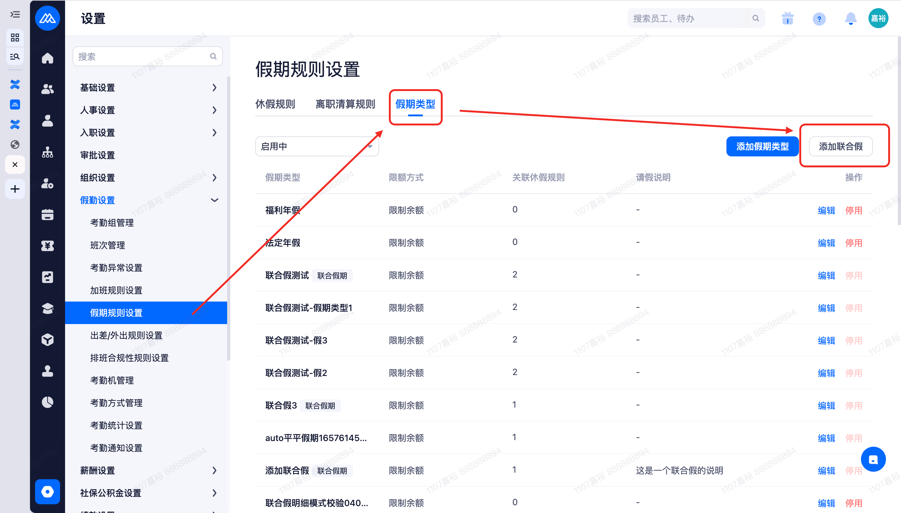Switch to the 离职清算规则 tab

345,104
